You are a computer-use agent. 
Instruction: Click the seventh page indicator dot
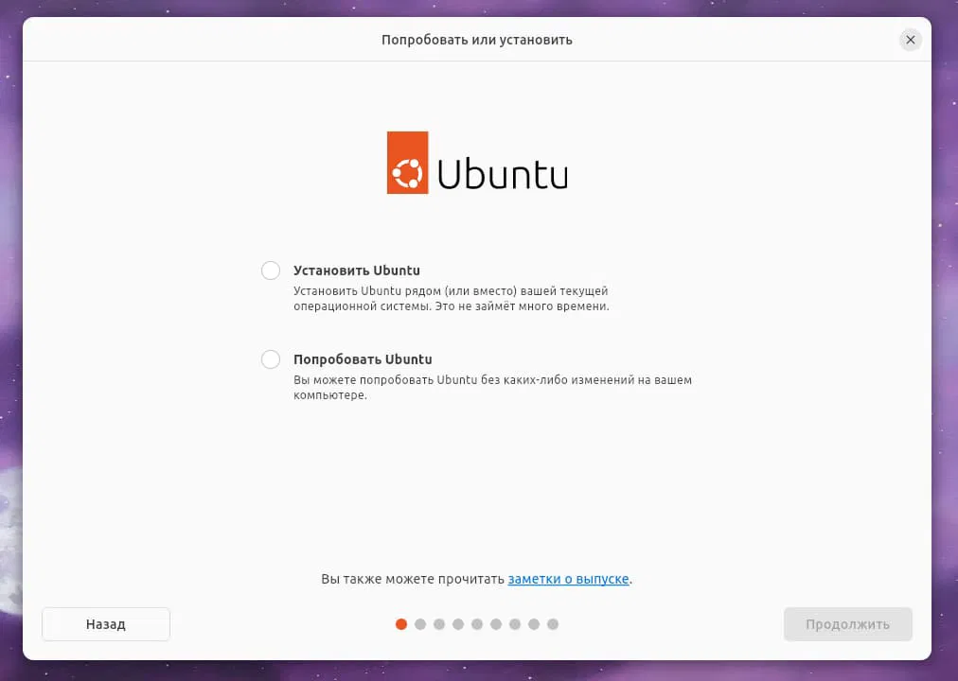[x=515, y=624]
